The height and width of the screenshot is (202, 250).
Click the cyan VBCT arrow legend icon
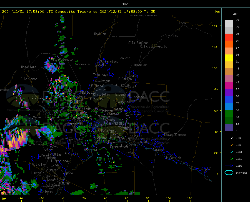click(229, 152)
